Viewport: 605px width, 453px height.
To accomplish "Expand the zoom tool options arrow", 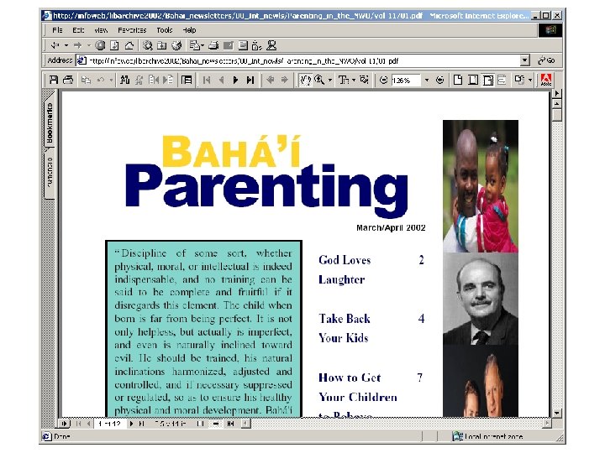I will 330,81.
